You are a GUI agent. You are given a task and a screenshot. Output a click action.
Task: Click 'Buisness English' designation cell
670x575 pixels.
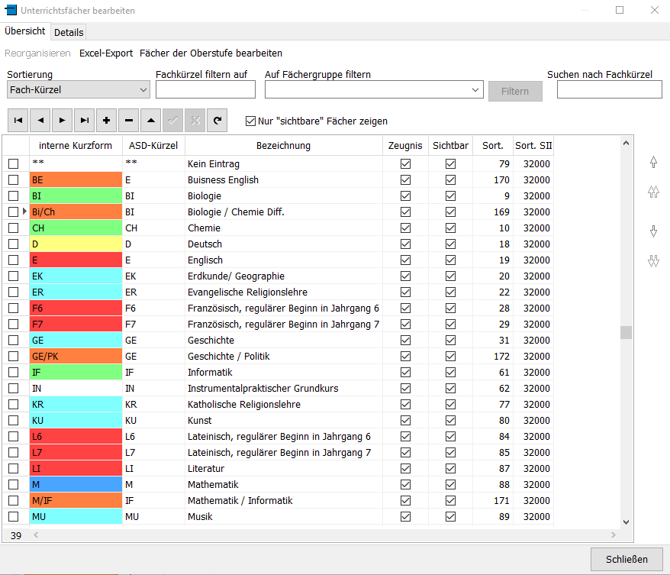[x=284, y=180]
